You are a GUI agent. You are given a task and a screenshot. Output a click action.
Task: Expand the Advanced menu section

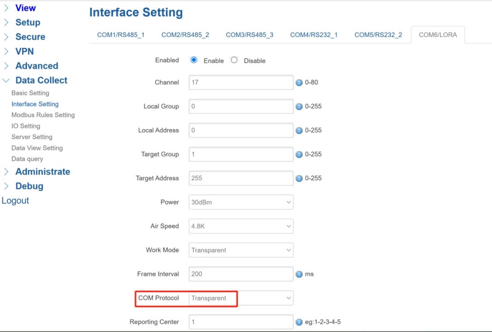point(37,65)
